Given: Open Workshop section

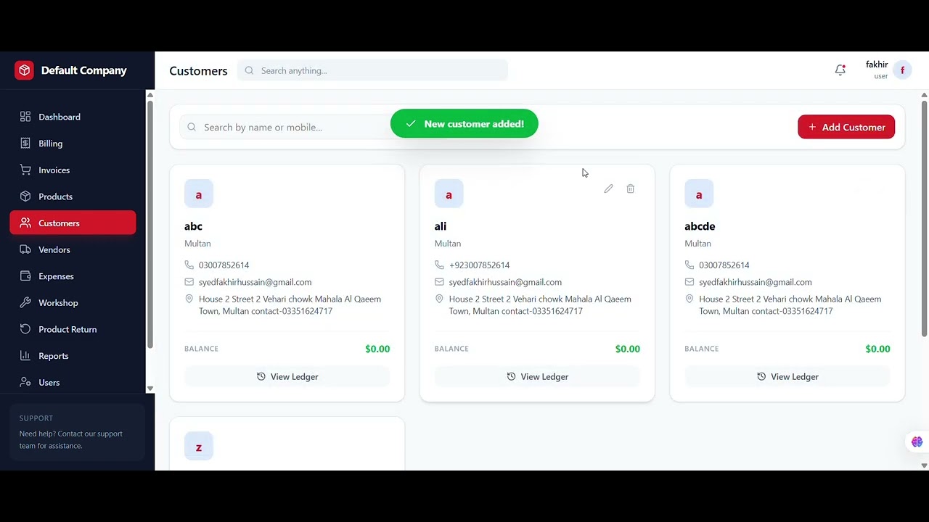Looking at the screenshot, I should 73,302.
